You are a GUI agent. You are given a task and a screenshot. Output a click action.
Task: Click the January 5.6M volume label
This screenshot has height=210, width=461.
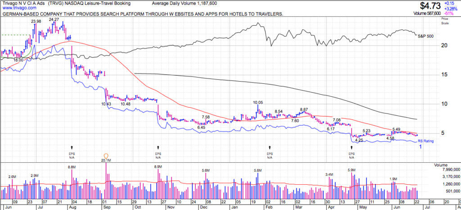pyautogui.click(x=258, y=170)
